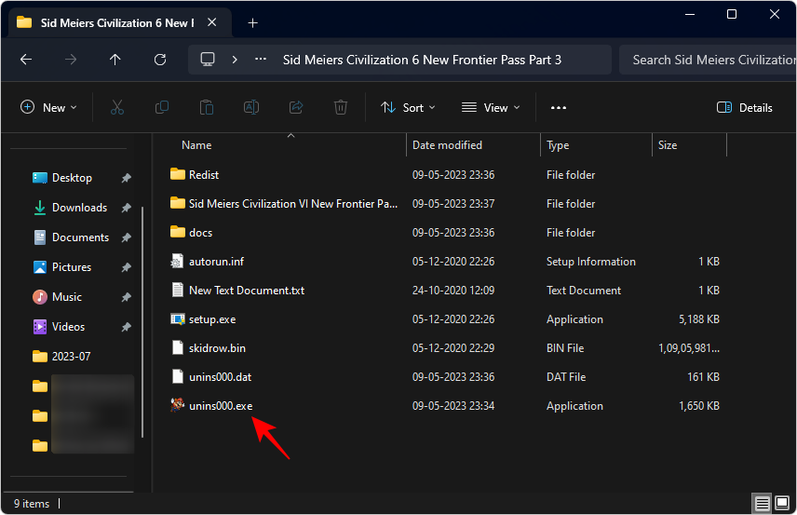Click the DAT File type cell
This screenshot has width=797, height=515.
pyautogui.click(x=566, y=377)
